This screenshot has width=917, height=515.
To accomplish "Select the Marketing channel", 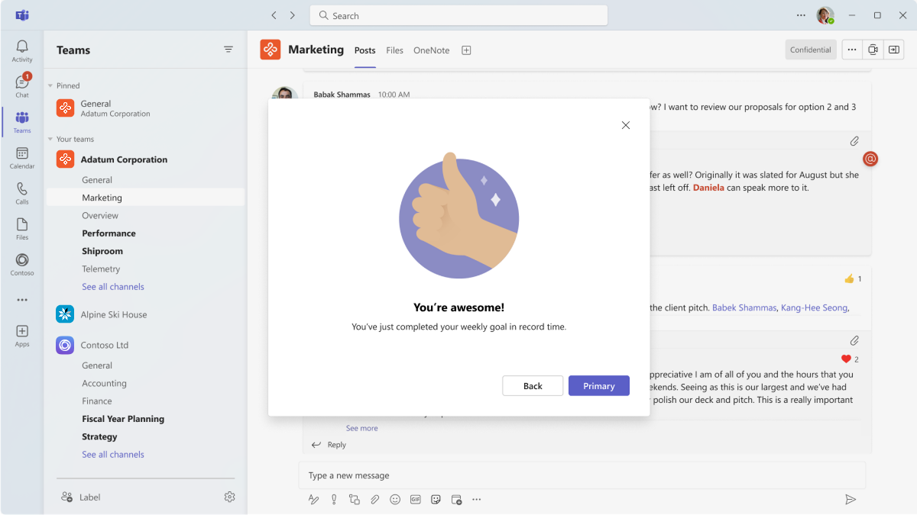I will (x=145, y=198).
